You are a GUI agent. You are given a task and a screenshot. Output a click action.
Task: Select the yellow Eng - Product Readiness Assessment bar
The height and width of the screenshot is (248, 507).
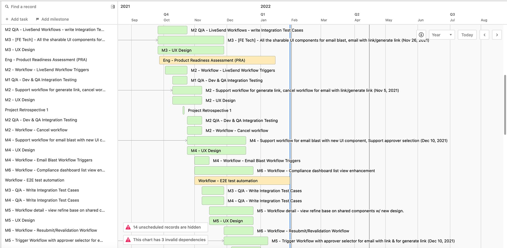217,60
